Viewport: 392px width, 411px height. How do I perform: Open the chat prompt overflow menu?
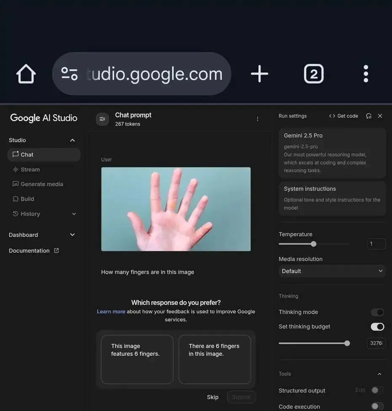click(257, 119)
